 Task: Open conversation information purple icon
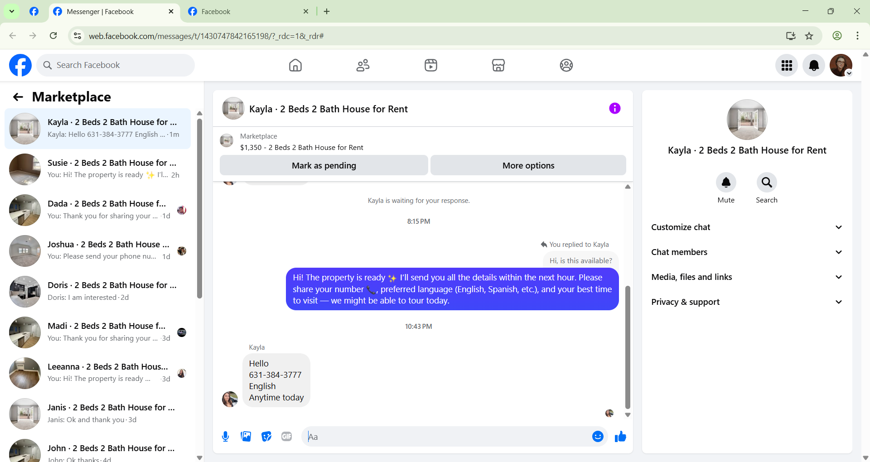point(615,108)
